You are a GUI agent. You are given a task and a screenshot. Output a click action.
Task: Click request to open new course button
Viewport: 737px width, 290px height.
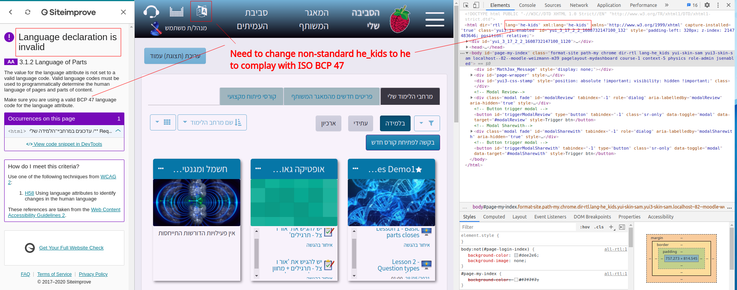tap(403, 142)
